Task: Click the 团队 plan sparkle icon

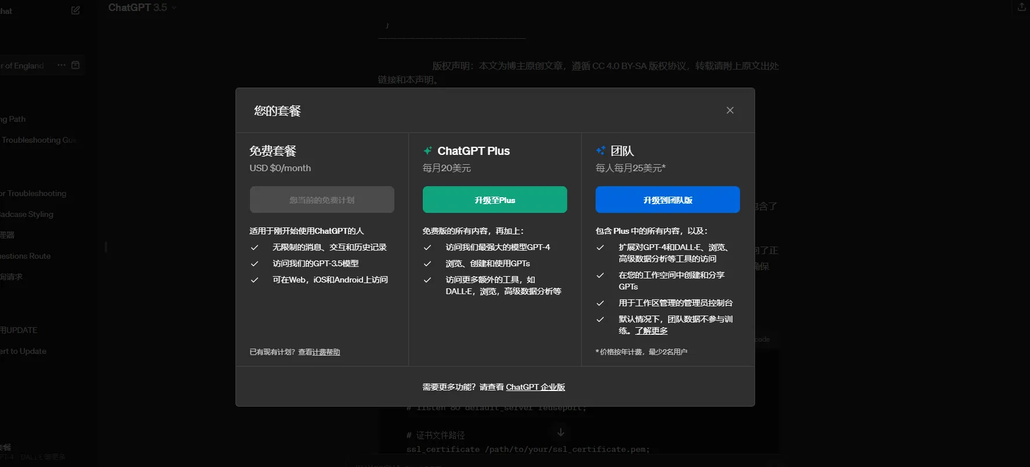Action: (601, 151)
